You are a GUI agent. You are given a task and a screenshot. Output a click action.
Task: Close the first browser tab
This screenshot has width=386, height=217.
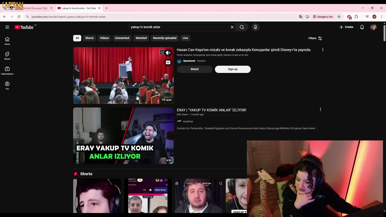coord(51,8)
